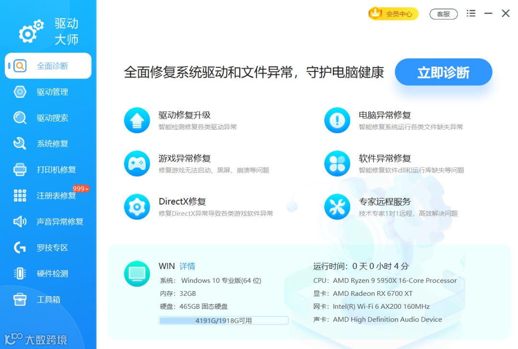Click the 系统 value Windows 10 专业版
This screenshot has width=518, height=349.
pos(221,281)
